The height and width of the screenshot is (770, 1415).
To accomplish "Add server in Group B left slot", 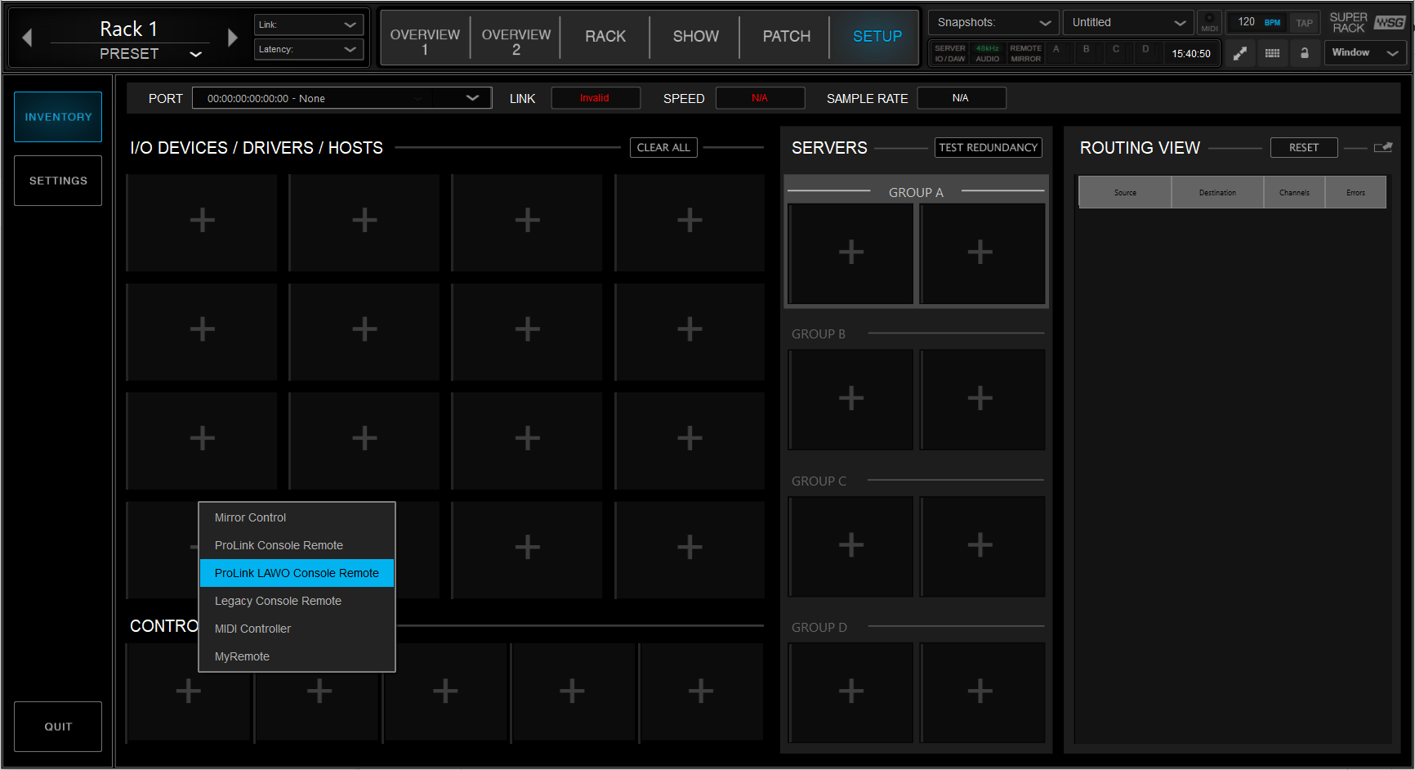I will (x=851, y=399).
